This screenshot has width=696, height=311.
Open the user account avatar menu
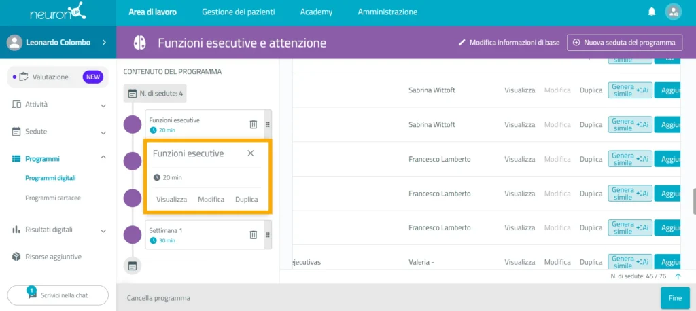(673, 12)
